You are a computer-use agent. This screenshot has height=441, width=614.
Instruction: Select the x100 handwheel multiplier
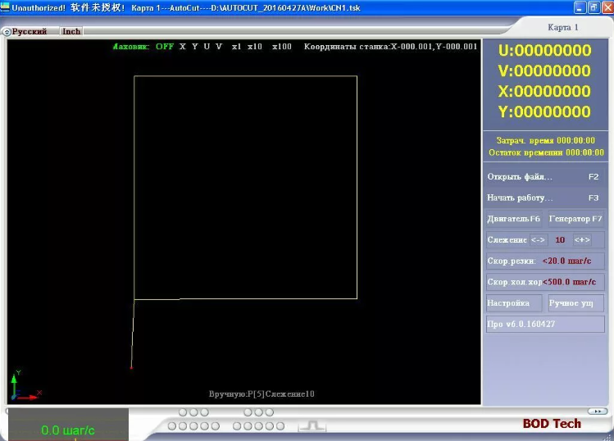pyautogui.click(x=282, y=47)
